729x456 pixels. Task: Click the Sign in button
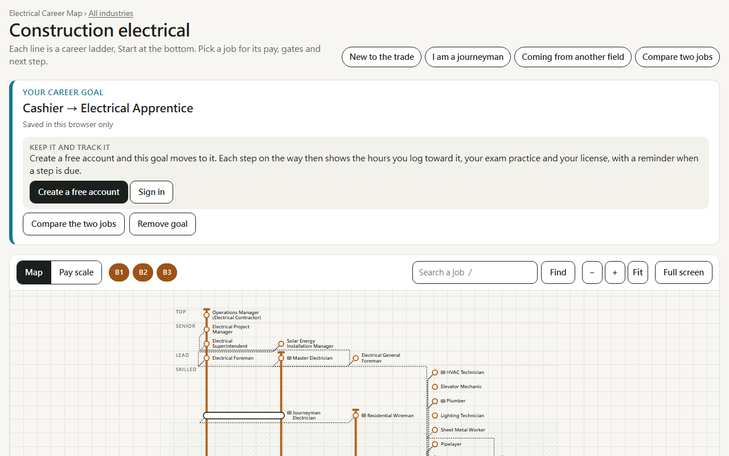151,192
